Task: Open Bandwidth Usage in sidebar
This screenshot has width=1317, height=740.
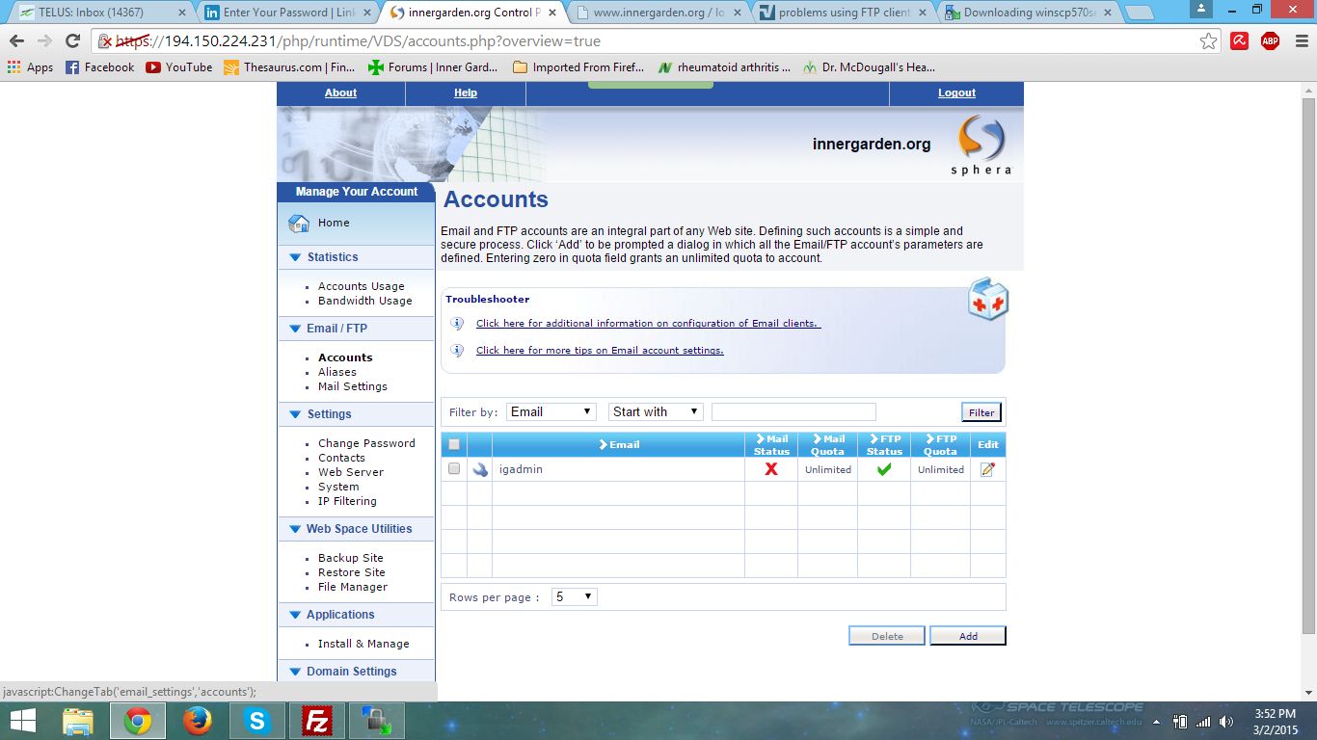Action: (x=365, y=301)
